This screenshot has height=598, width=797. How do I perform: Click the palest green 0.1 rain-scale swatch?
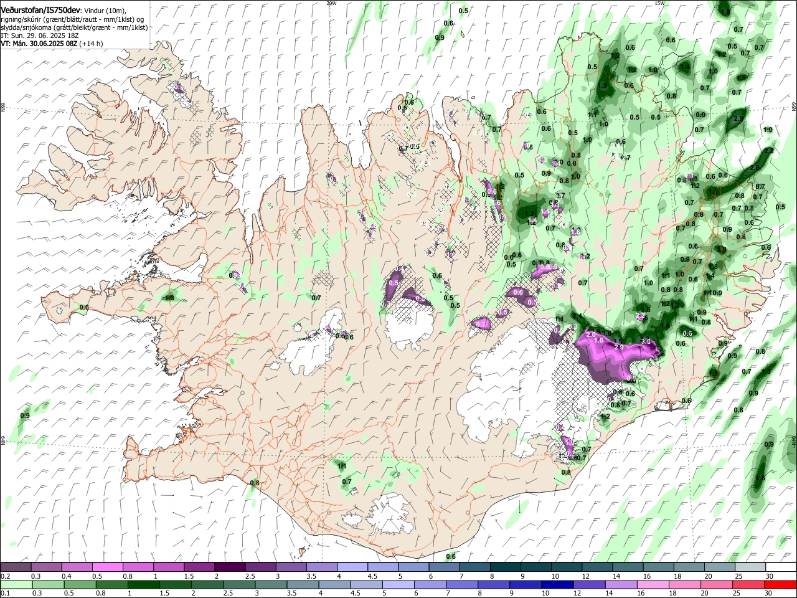pos(16,584)
